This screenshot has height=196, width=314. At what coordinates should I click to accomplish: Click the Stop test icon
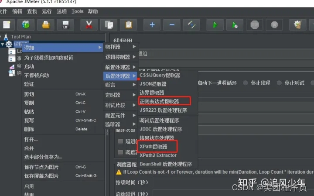pos(255,25)
